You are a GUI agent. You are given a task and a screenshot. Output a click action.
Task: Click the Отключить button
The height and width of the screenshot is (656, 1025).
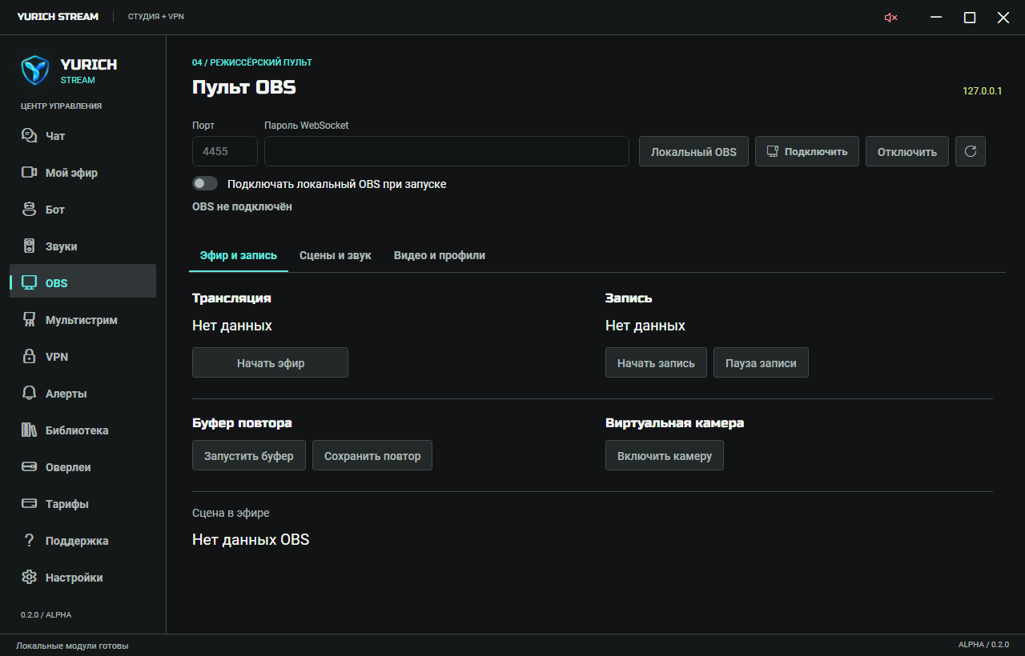click(907, 151)
